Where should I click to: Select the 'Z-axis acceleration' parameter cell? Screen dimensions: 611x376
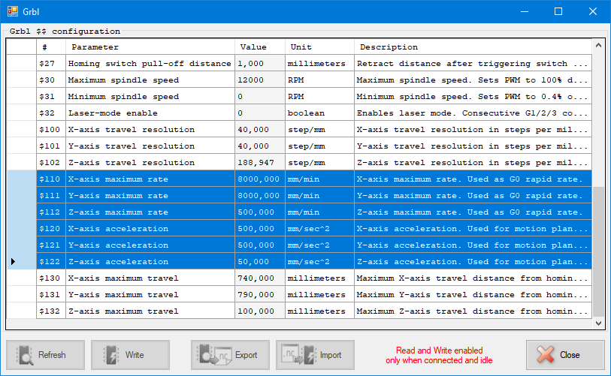(150, 262)
